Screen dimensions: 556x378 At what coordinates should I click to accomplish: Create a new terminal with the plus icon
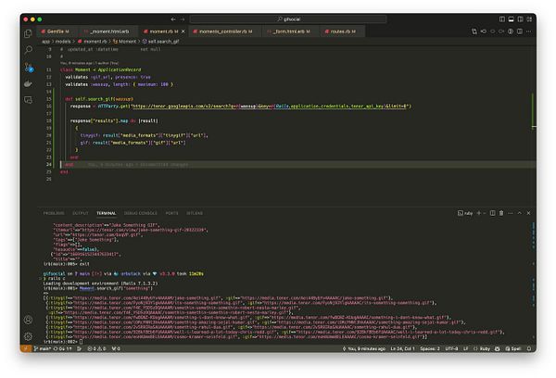(x=479, y=213)
